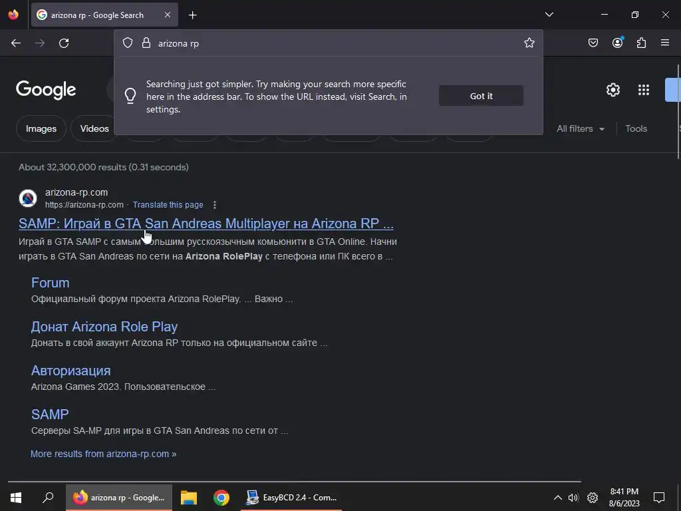This screenshot has width=681, height=511.
Task: Launch Chrome from the taskbar
Action: [221, 498]
